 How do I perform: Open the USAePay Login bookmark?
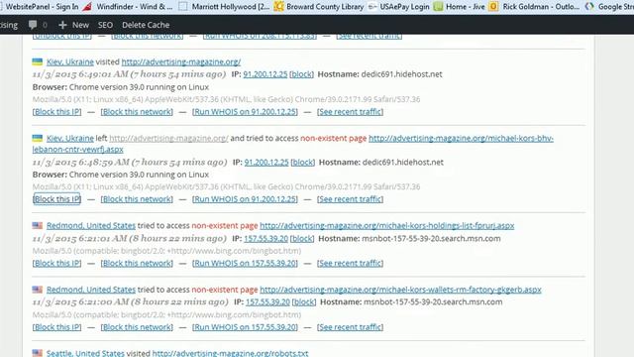pos(398,7)
